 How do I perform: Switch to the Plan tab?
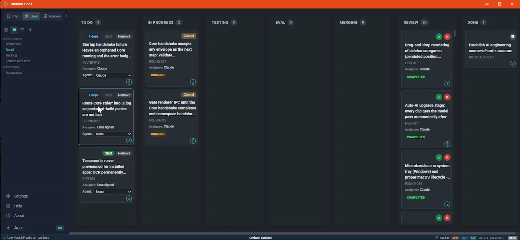(13, 16)
